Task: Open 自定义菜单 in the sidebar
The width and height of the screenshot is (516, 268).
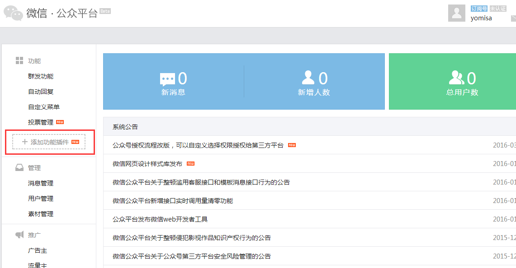Action: coord(44,107)
